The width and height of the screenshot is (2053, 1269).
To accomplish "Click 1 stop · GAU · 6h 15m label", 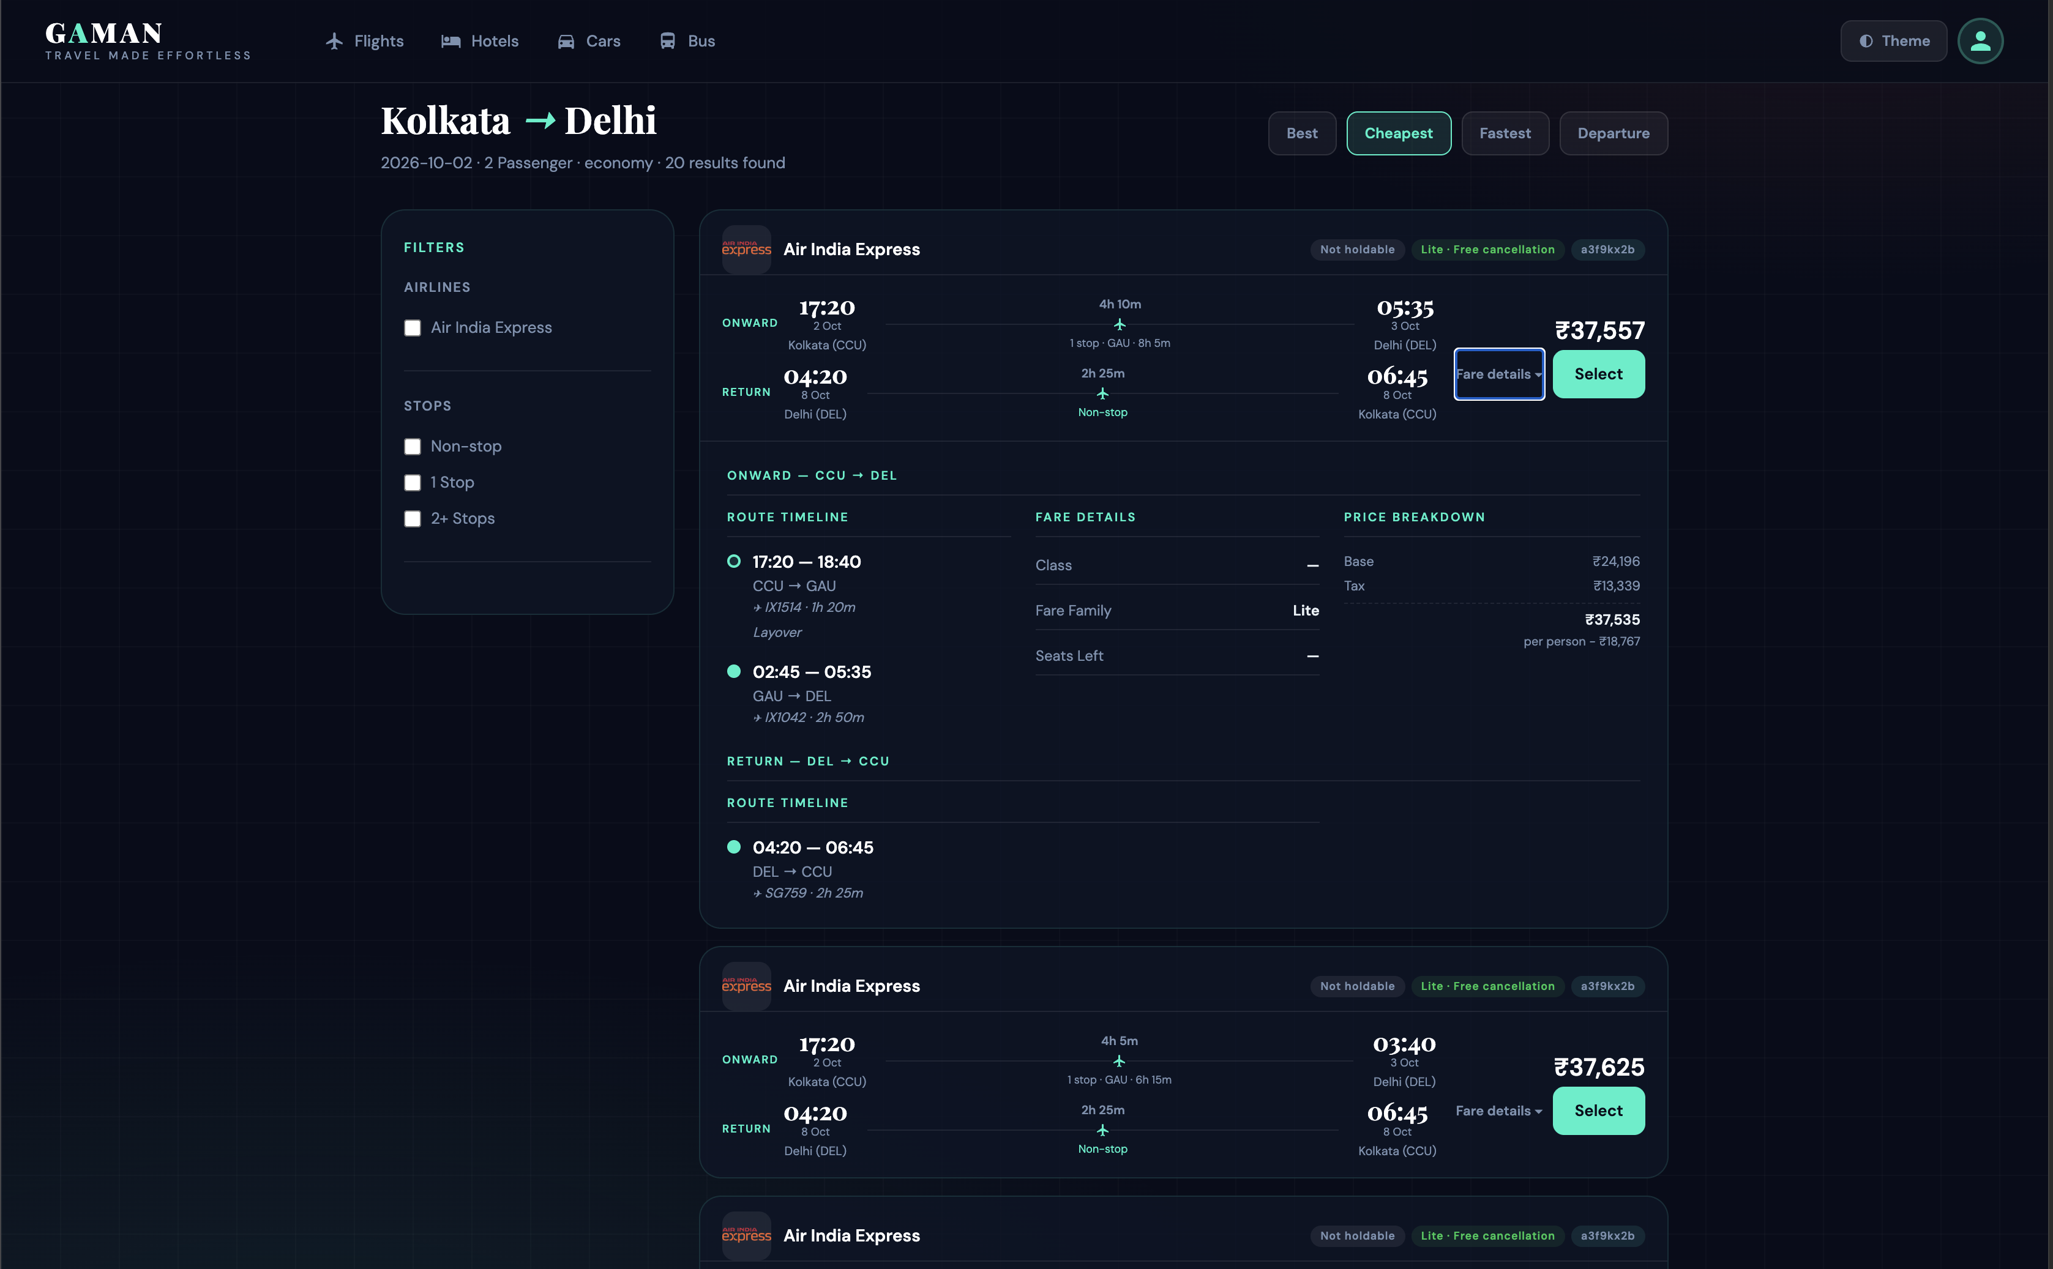I will (x=1120, y=1080).
